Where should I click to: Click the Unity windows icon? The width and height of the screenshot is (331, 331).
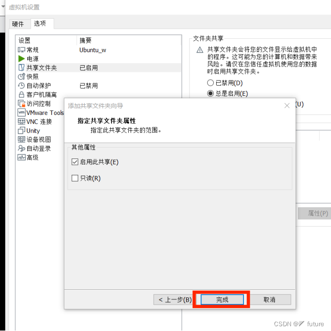[22, 130]
